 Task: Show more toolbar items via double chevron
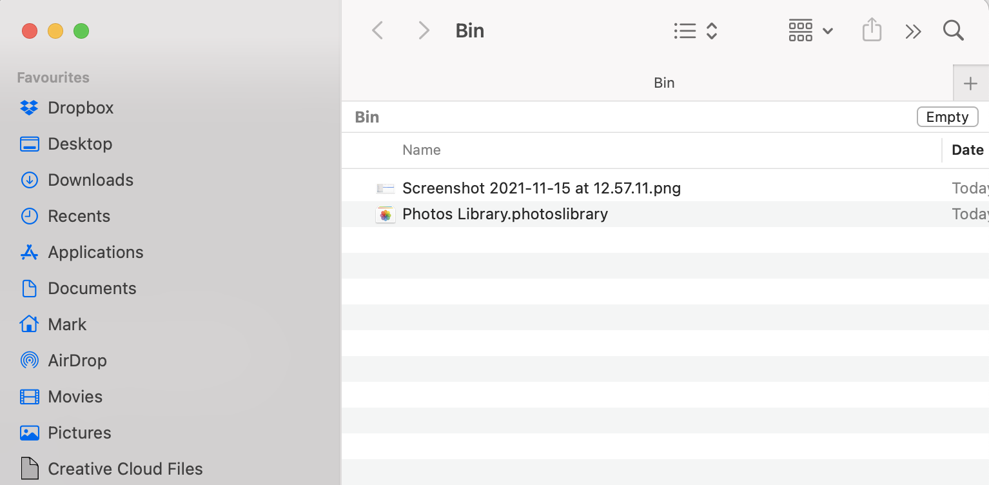click(x=913, y=31)
